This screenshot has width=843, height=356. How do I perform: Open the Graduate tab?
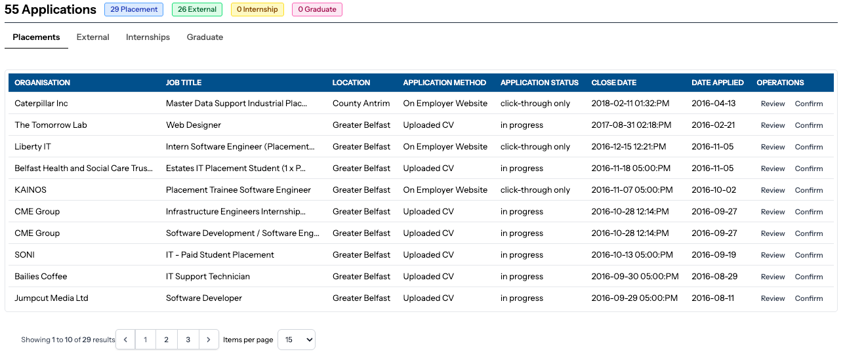205,37
